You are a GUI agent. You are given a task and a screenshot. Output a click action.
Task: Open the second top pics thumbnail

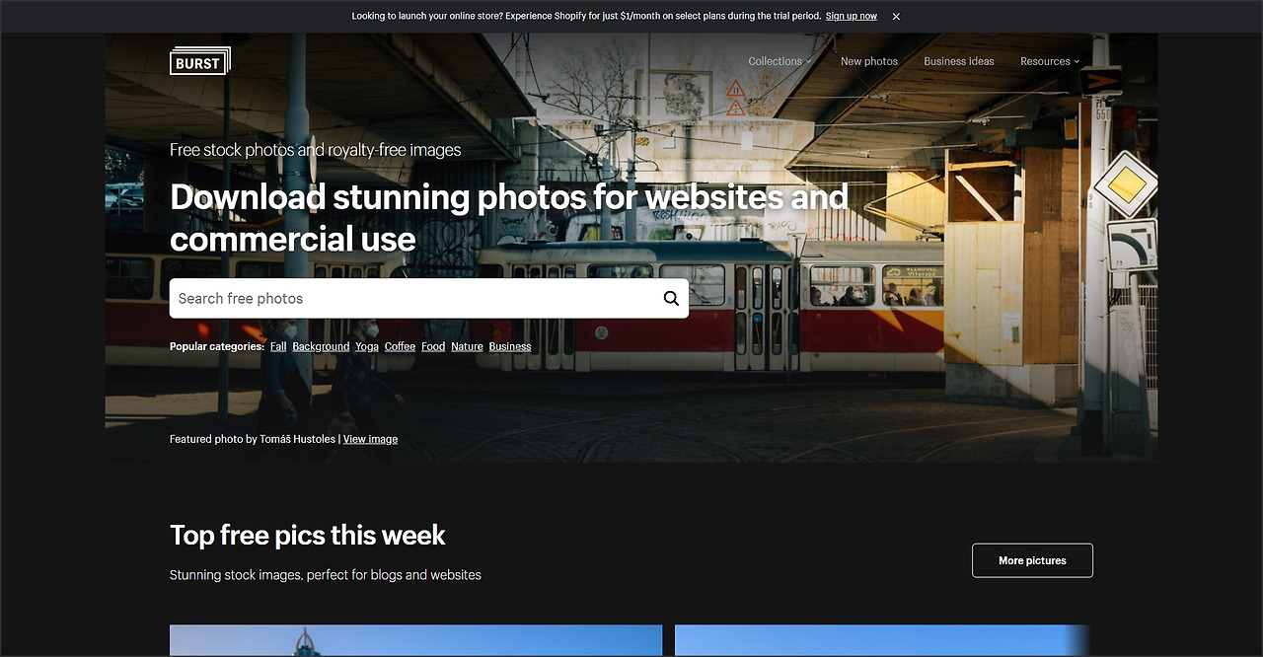[883, 641]
